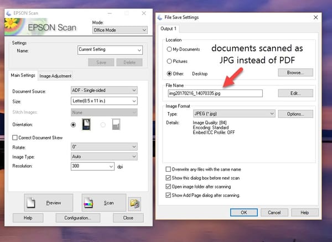Open image format Options button
Screen dimensions: 332x242
click(295, 114)
